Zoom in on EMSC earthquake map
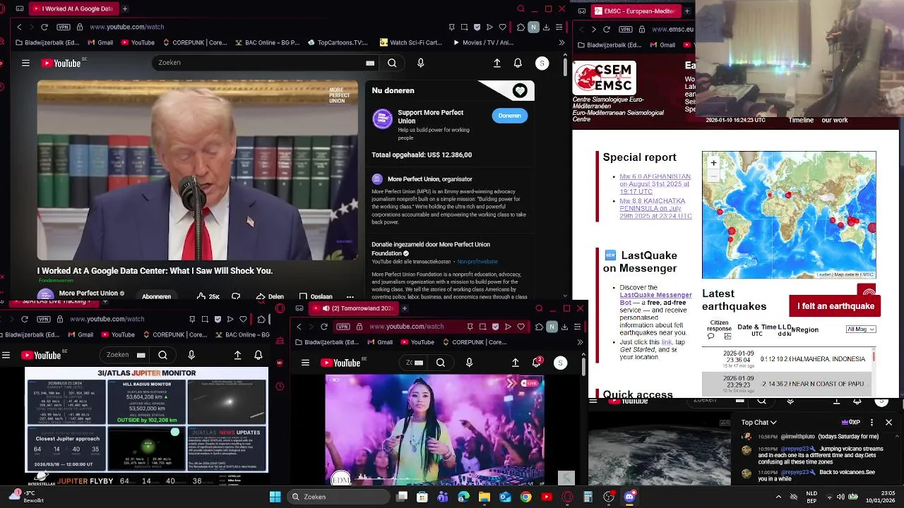This screenshot has height=508, width=904. 713,163
